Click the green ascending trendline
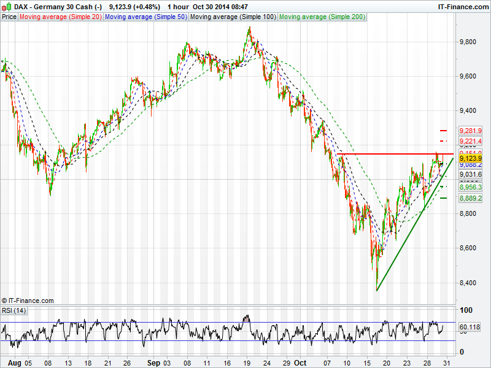 pyautogui.click(x=415, y=224)
